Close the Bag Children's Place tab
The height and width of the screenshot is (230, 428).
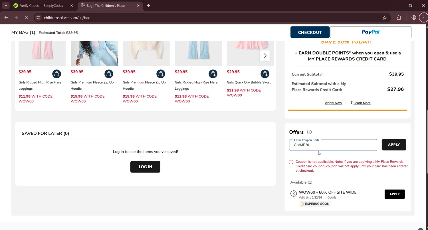(138, 5)
